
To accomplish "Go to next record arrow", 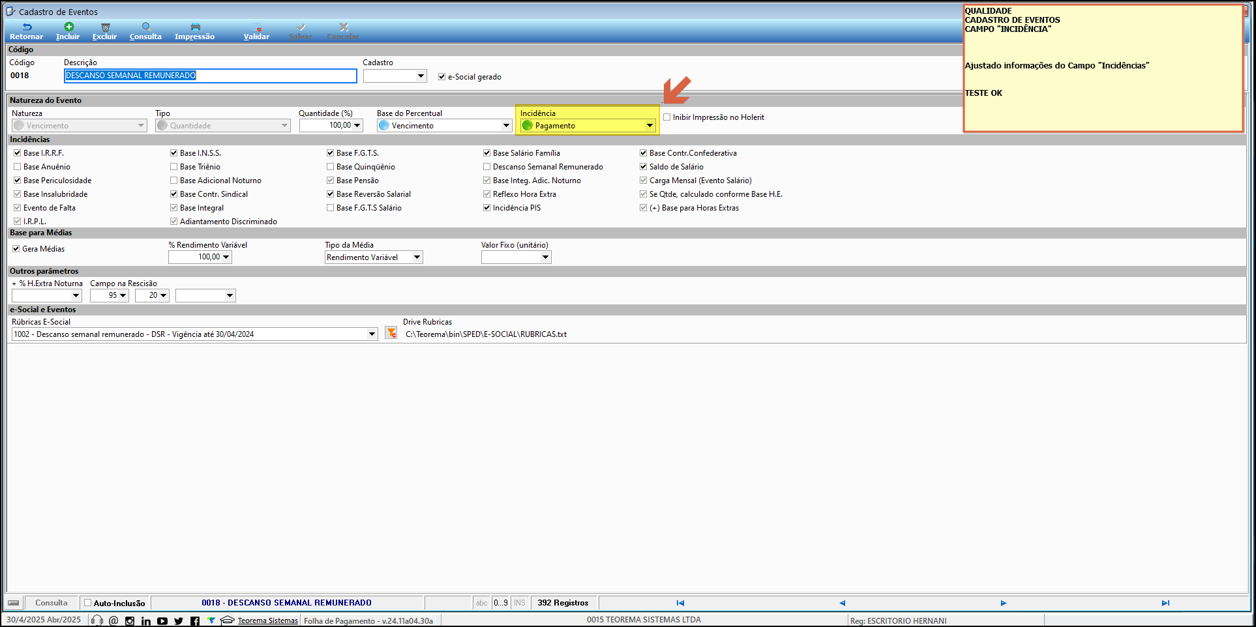I will [x=1004, y=603].
